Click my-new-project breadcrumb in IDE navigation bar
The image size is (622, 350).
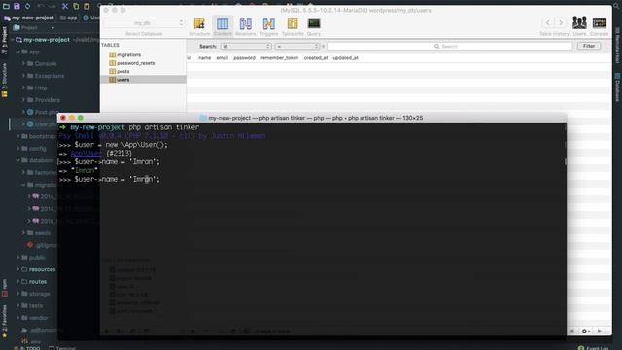pyautogui.click(x=29, y=17)
